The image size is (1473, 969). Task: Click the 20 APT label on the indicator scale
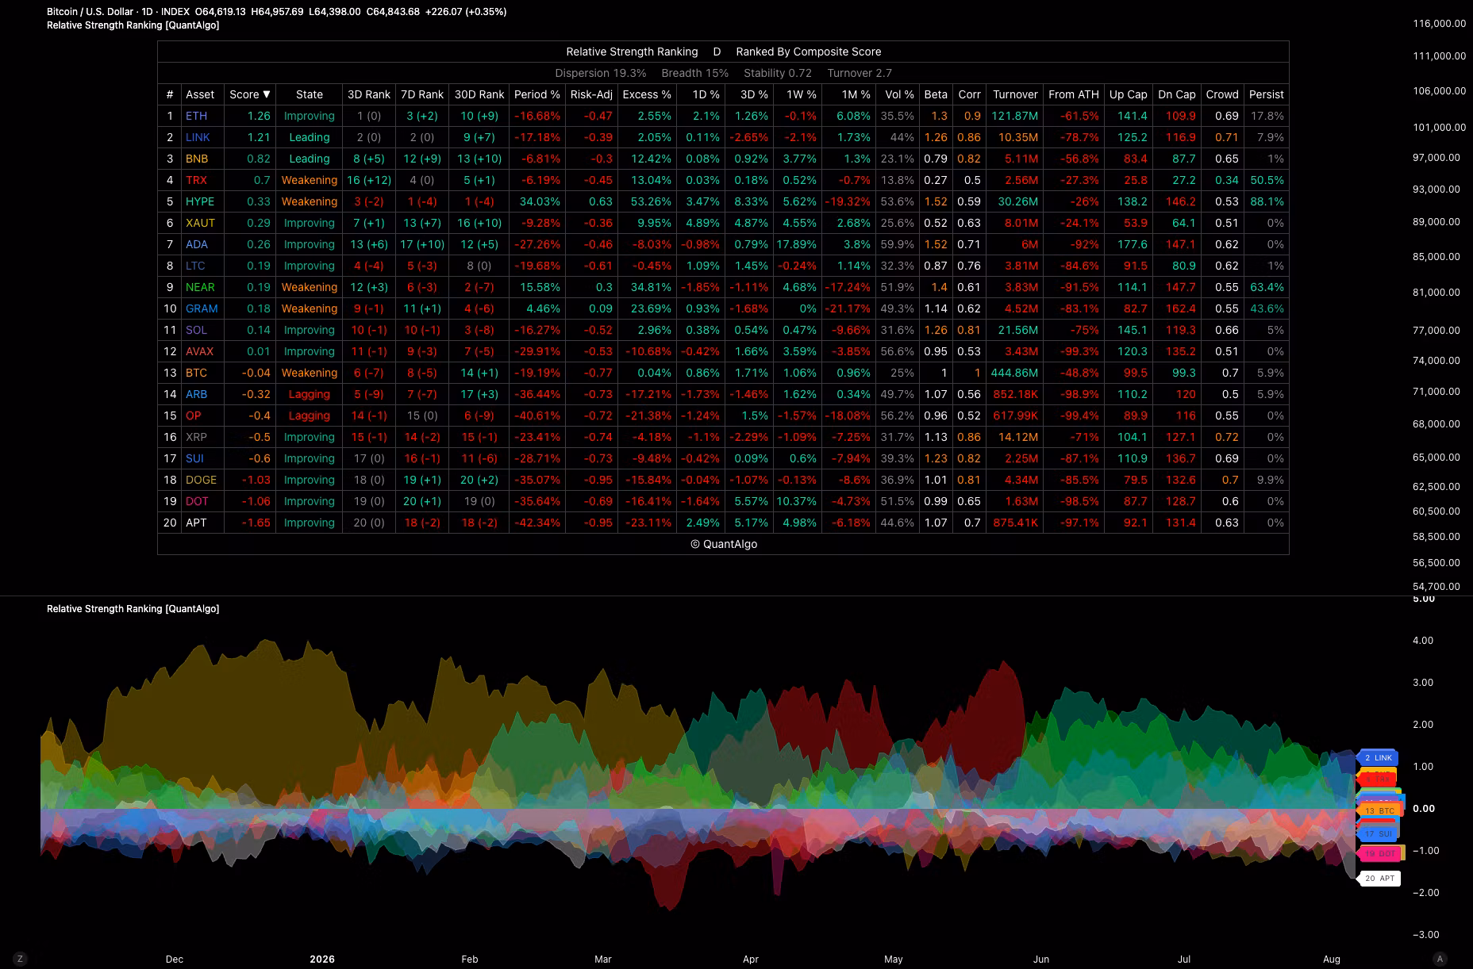coord(1379,879)
